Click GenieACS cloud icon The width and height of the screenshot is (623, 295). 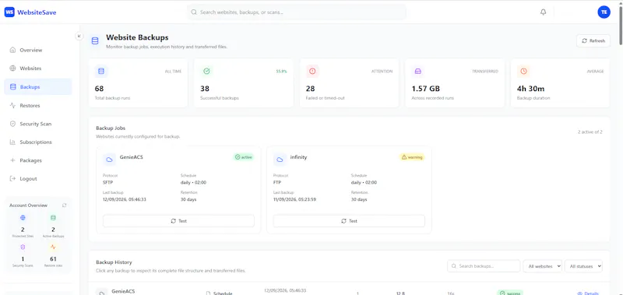click(x=109, y=160)
